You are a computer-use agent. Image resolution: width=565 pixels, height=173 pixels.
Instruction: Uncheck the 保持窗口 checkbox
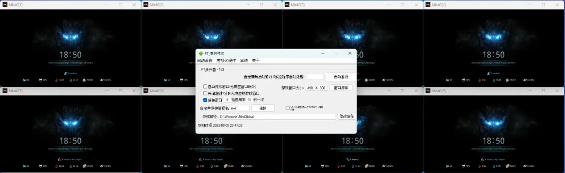(205, 100)
